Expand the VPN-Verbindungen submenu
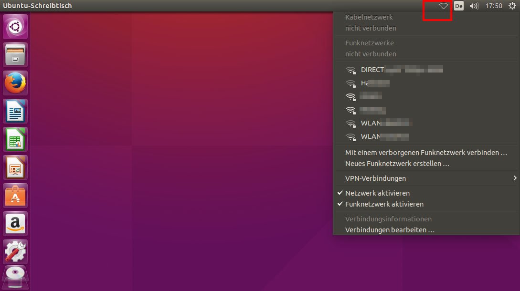Viewport: 520px width, 291px height. pyautogui.click(x=426, y=178)
